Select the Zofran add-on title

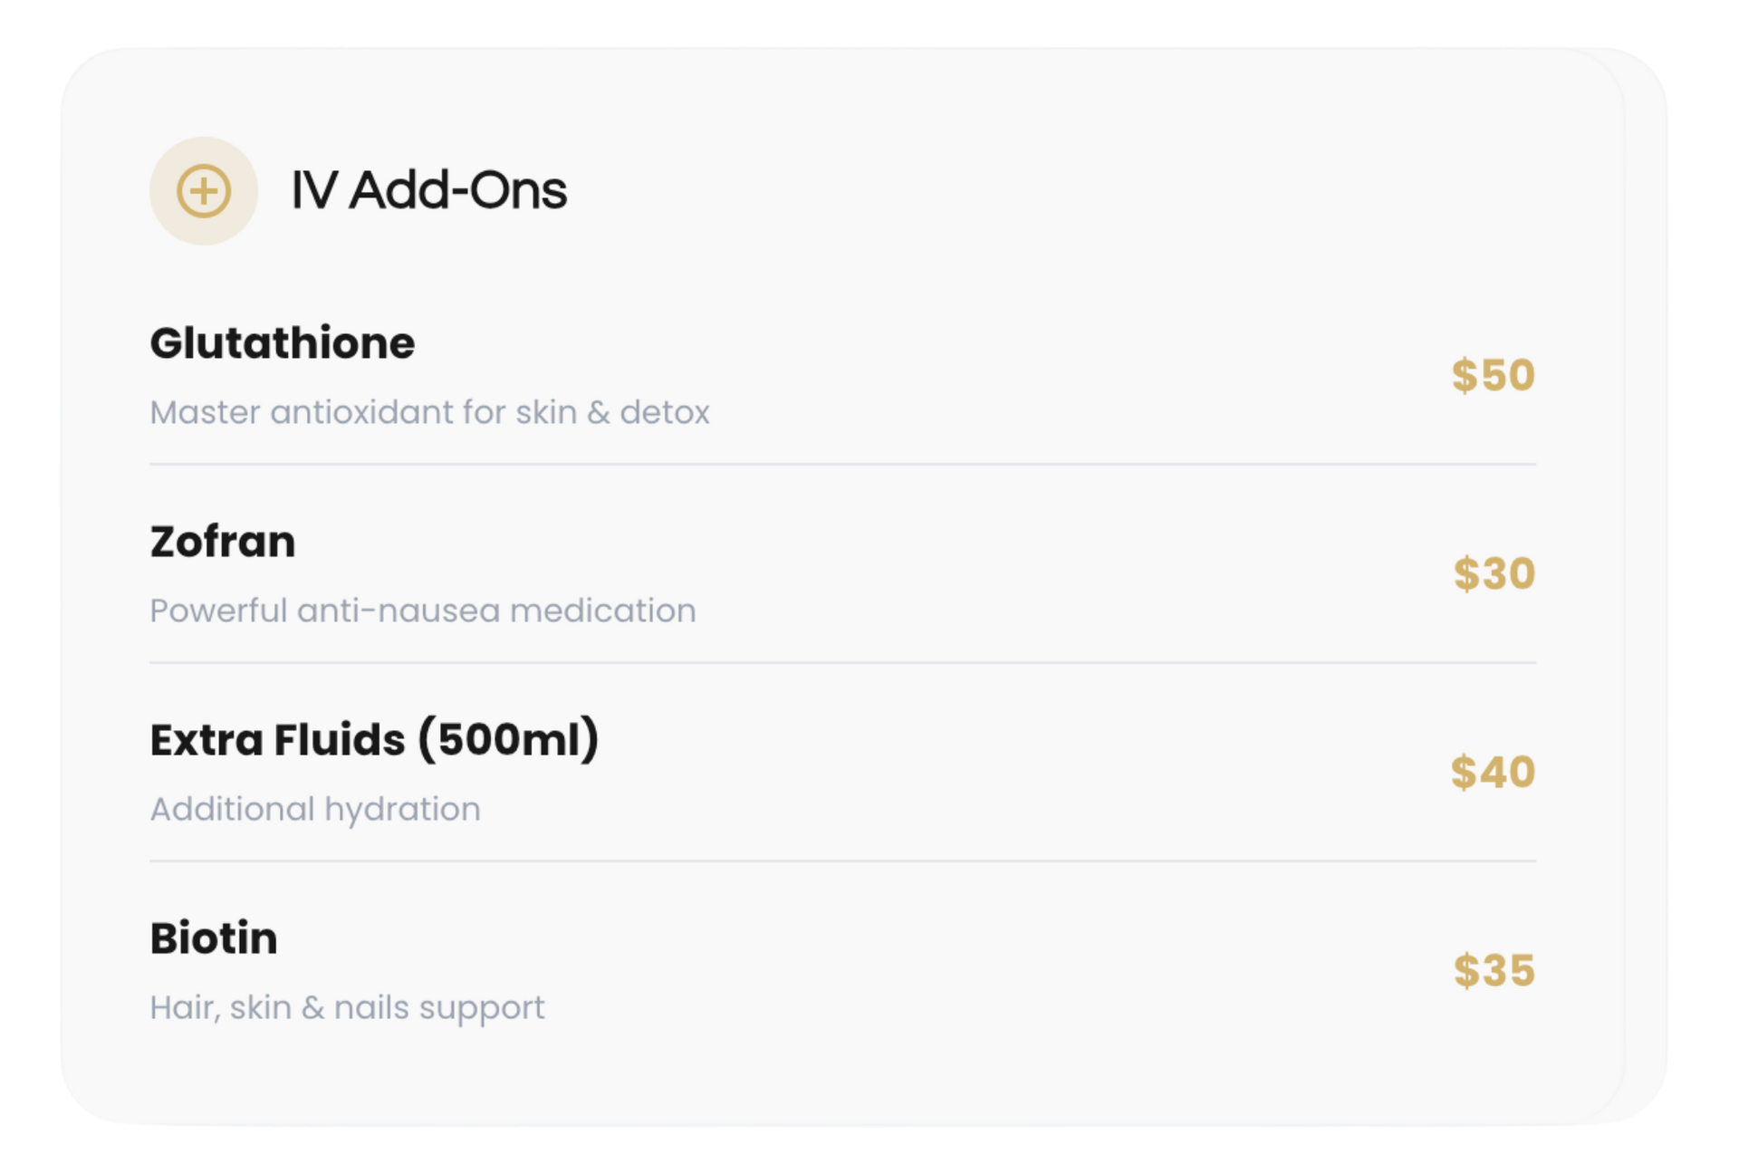point(222,542)
